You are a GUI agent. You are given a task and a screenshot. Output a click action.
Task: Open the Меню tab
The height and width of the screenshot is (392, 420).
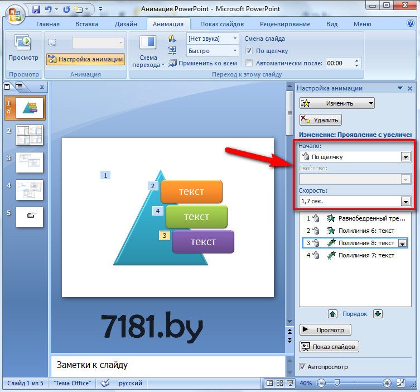pos(362,24)
